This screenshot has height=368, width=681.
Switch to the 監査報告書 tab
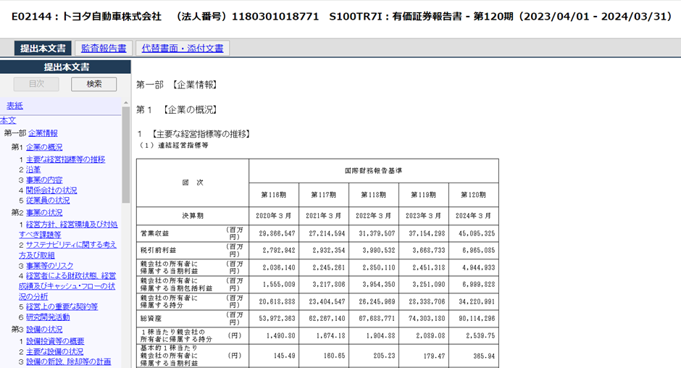coord(104,49)
